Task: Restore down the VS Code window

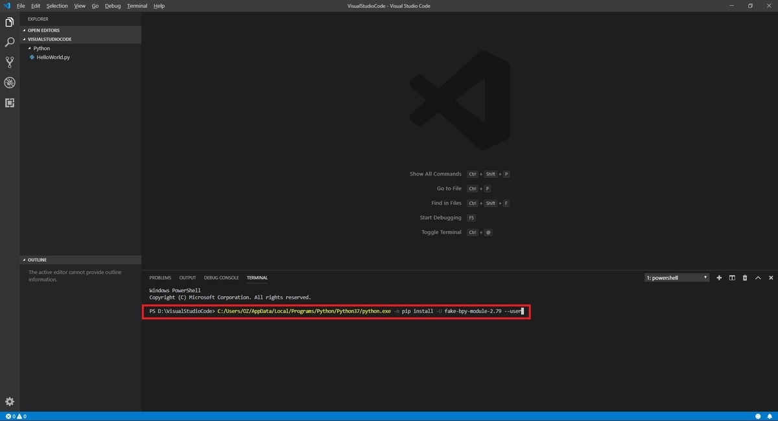Action: point(750,6)
